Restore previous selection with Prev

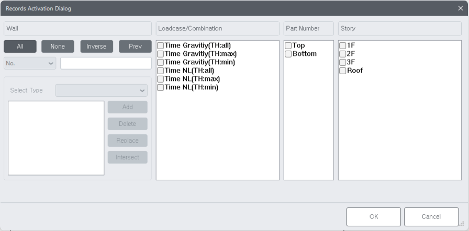coord(135,47)
